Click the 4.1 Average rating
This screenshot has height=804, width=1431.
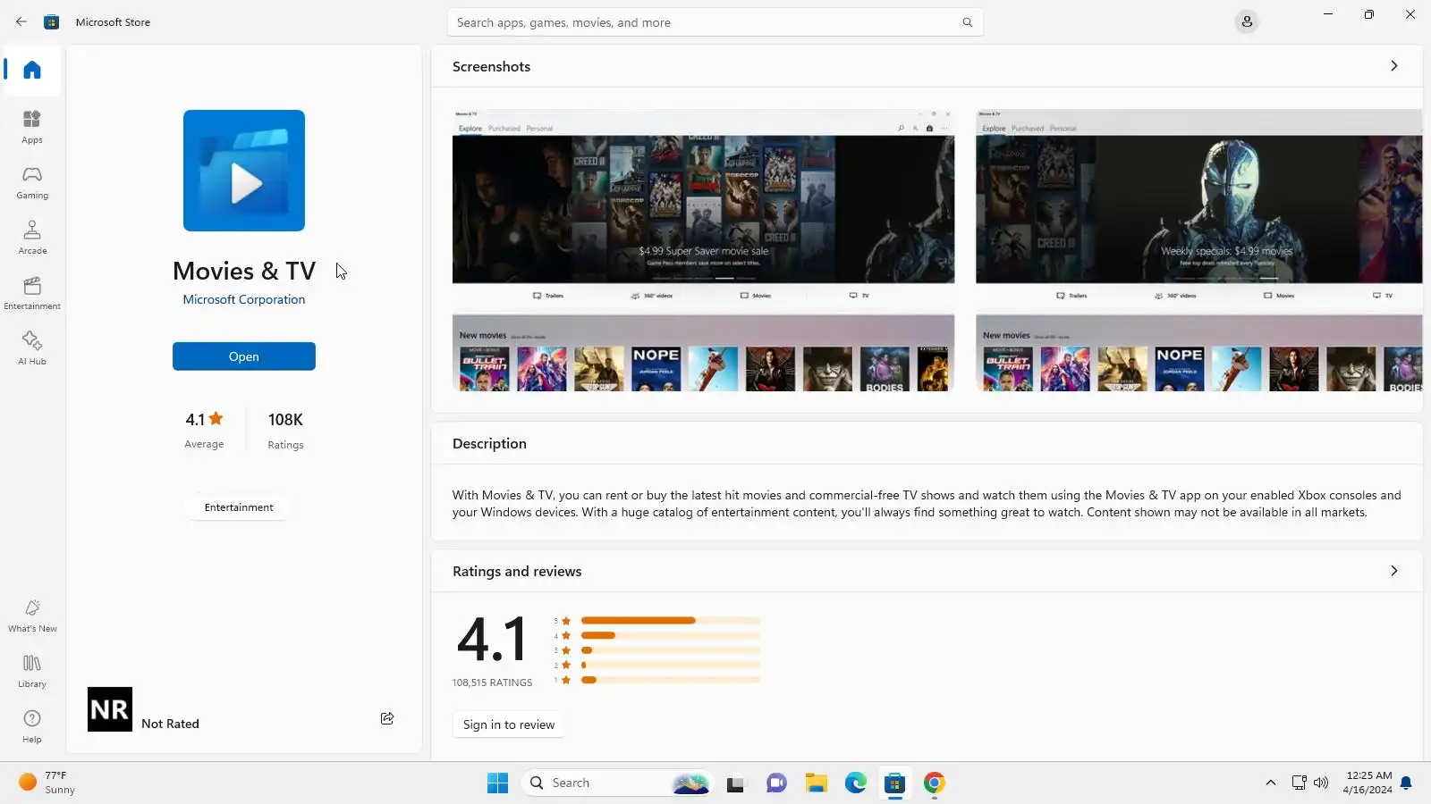click(x=204, y=430)
